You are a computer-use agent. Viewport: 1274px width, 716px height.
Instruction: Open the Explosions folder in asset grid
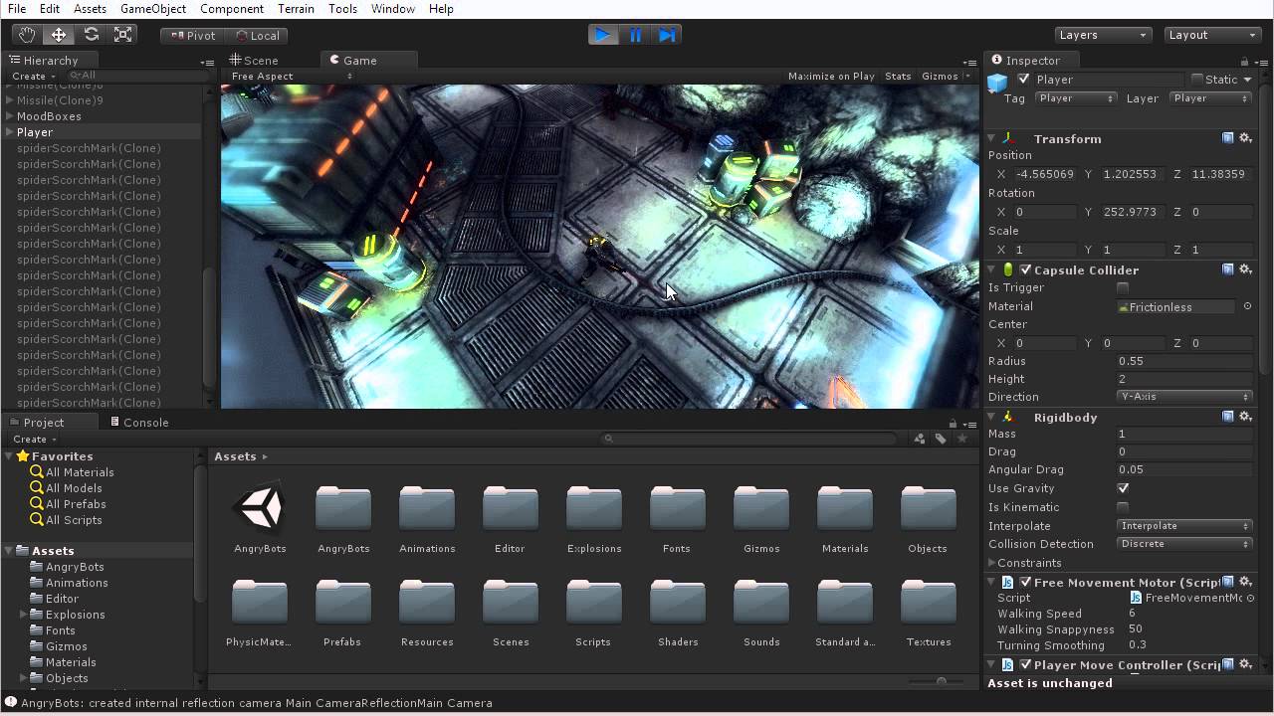[594, 517]
